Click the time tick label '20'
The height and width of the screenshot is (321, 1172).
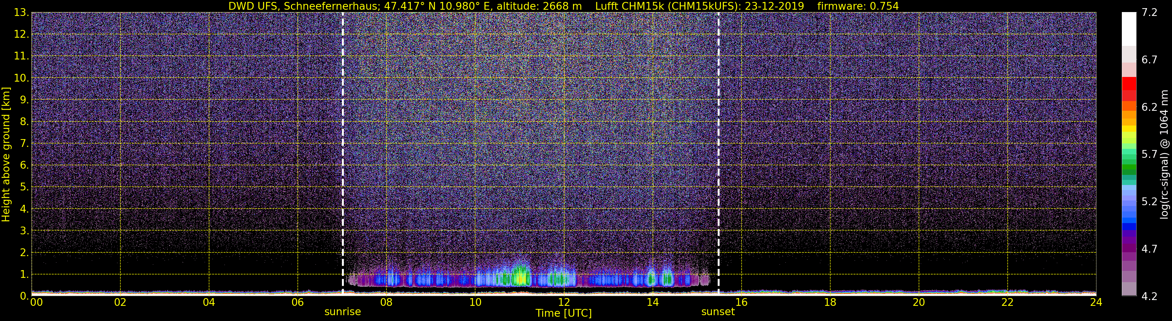click(919, 303)
